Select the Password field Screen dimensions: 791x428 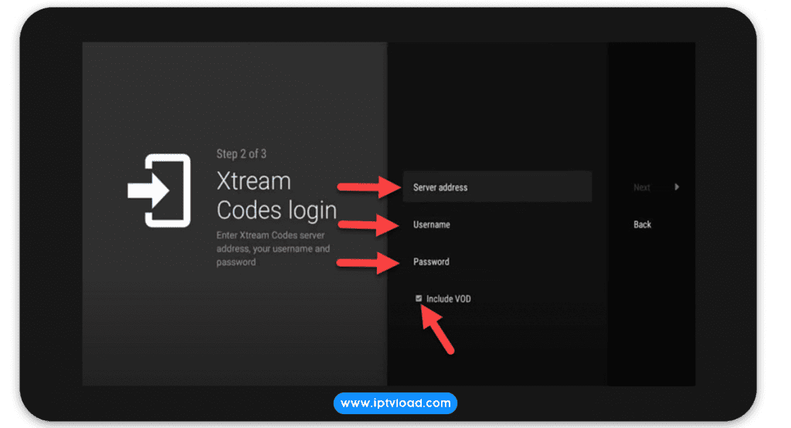pos(497,262)
